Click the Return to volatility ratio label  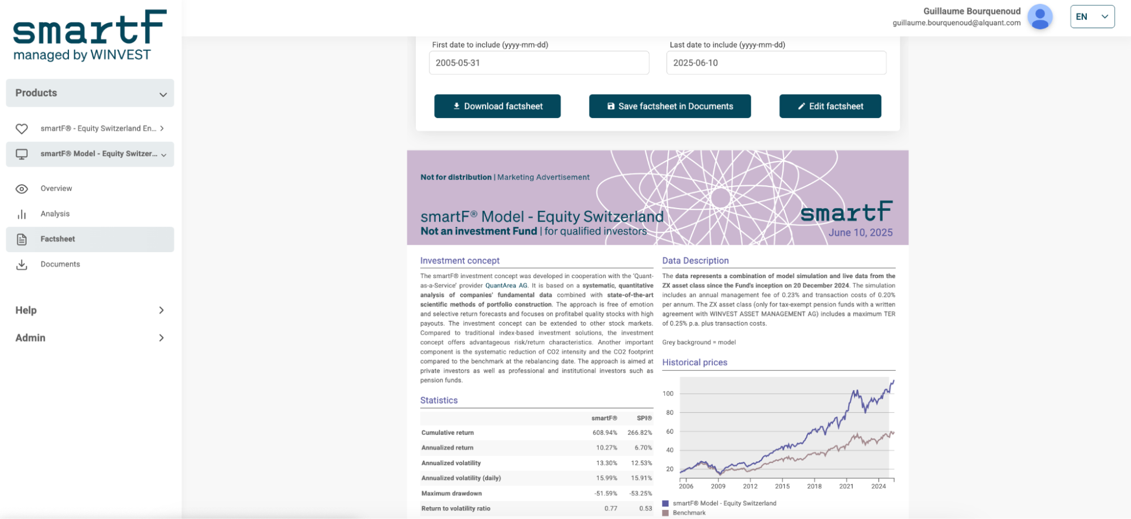pyautogui.click(x=456, y=509)
